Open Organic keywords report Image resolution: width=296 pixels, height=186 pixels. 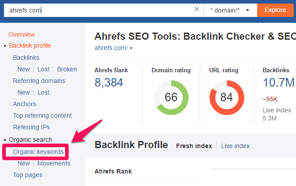tap(38, 152)
